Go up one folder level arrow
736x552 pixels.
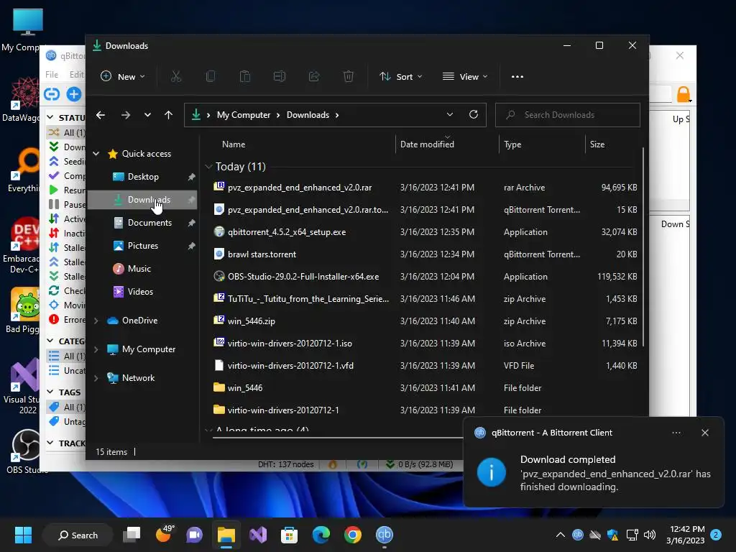click(168, 115)
